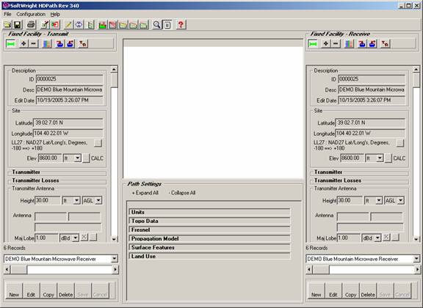This screenshot has height=308, width=423.
Task: Click the Save disk icon in toolbar
Action: pyautogui.click(x=18, y=25)
